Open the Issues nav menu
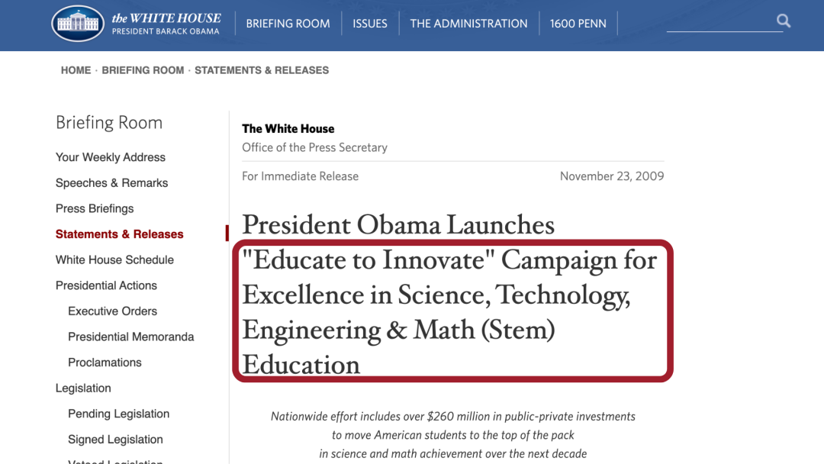This screenshot has width=824, height=464. coord(370,24)
